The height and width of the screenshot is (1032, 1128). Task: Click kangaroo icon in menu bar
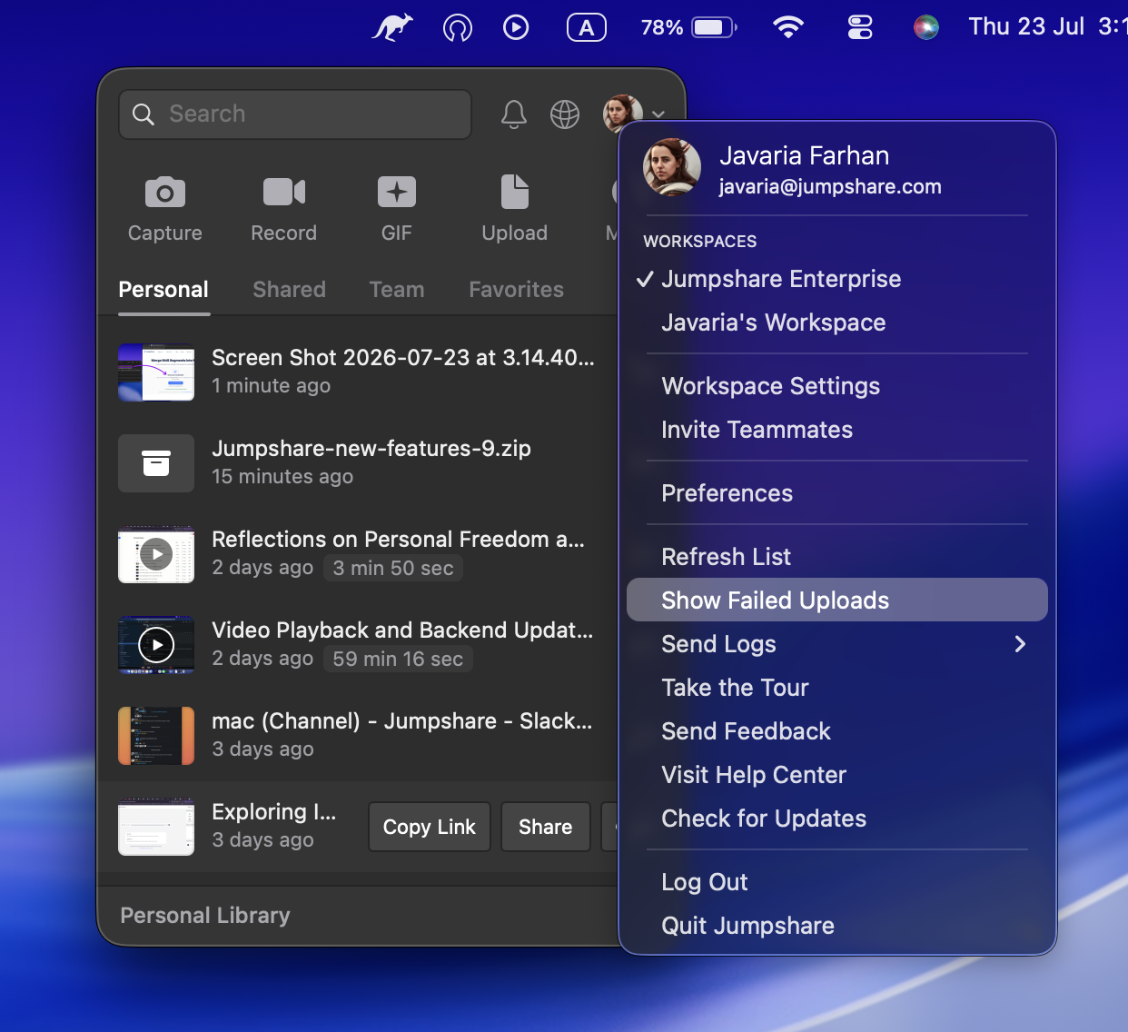pyautogui.click(x=392, y=27)
